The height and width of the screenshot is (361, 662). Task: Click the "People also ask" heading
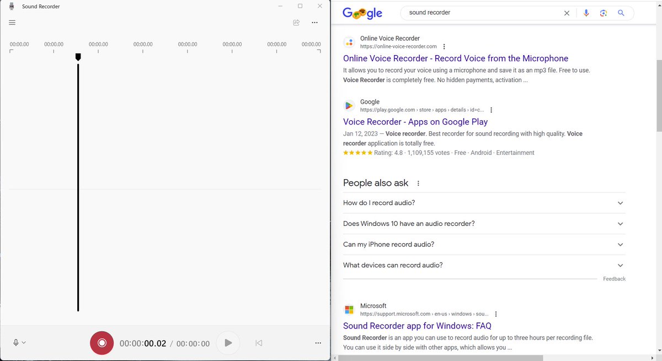pyautogui.click(x=376, y=183)
